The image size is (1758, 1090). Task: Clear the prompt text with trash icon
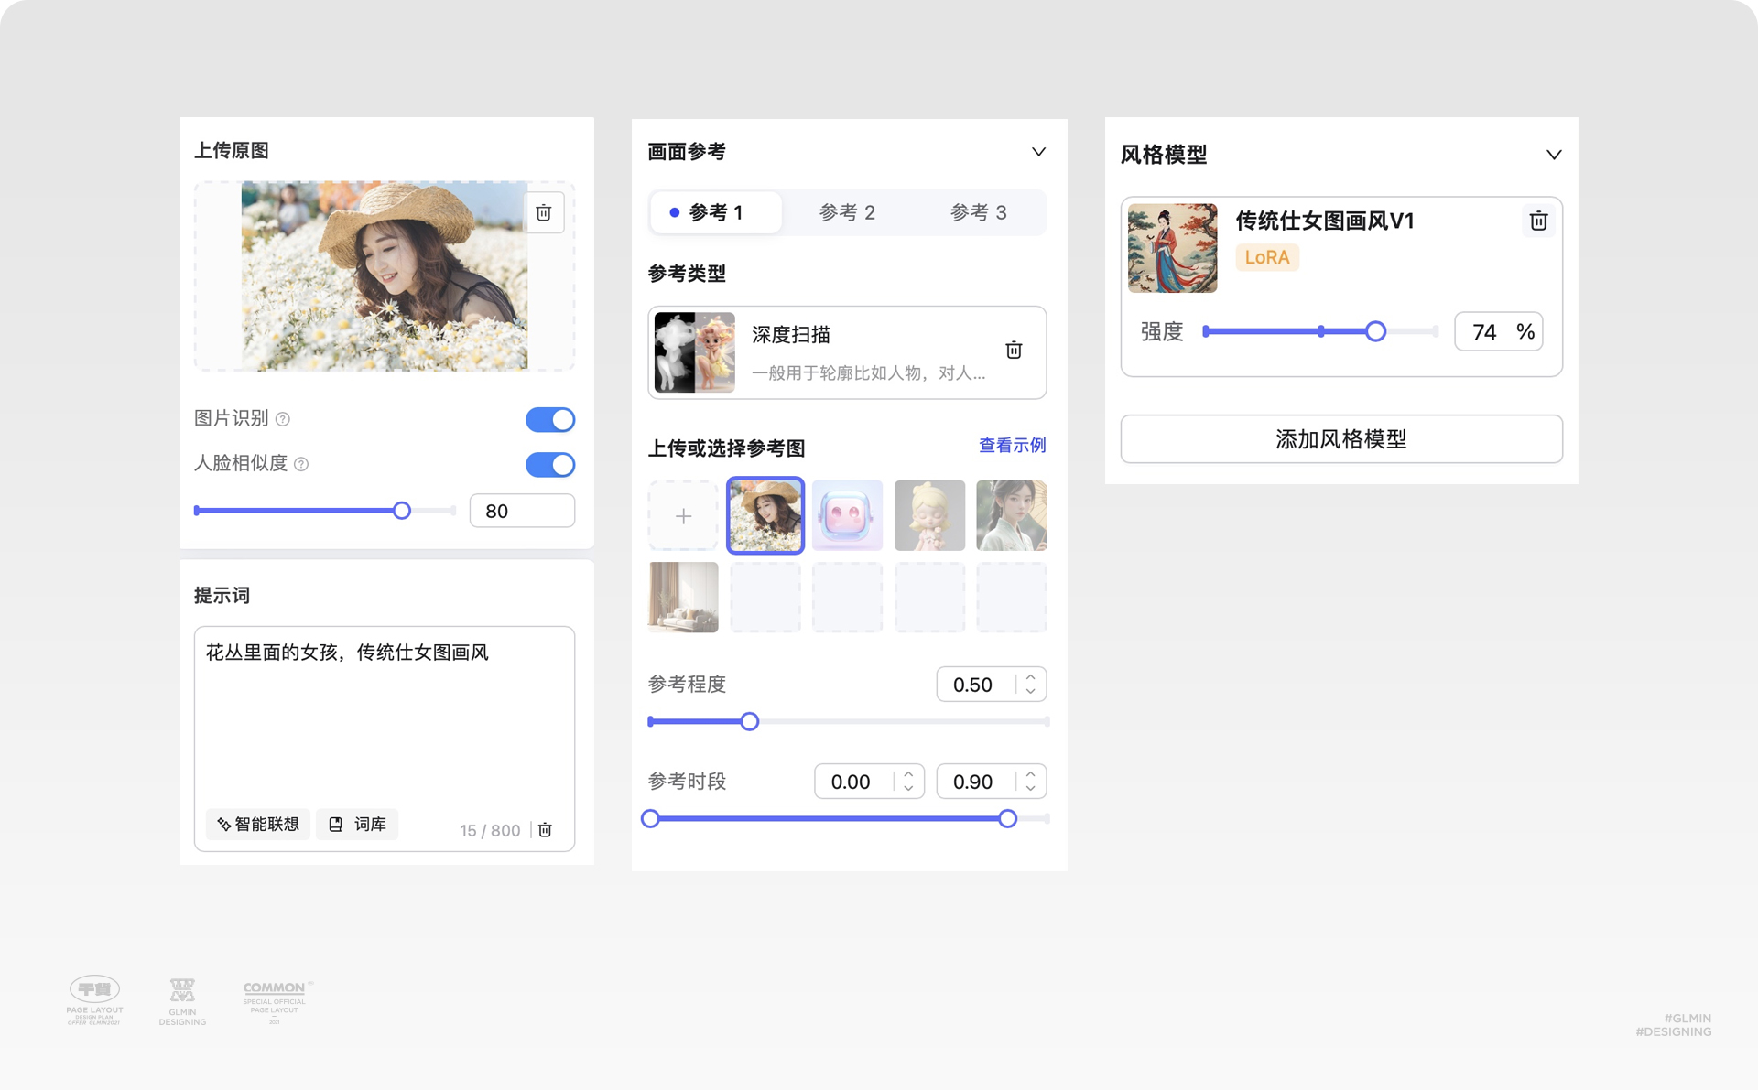click(545, 830)
